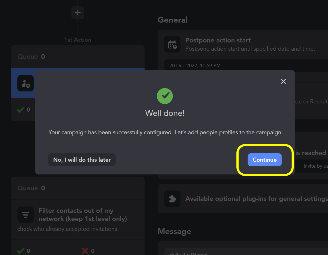Image resolution: width=328 pixels, height=255 pixels.
Task: Click Queue header of the filter action card
Action: tap(28, 188)
